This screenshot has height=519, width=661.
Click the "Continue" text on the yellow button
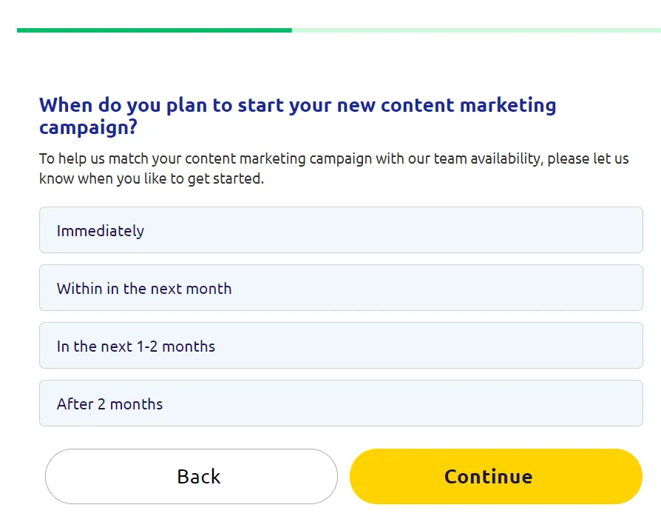pyautogui.click(x=488, y=476)
